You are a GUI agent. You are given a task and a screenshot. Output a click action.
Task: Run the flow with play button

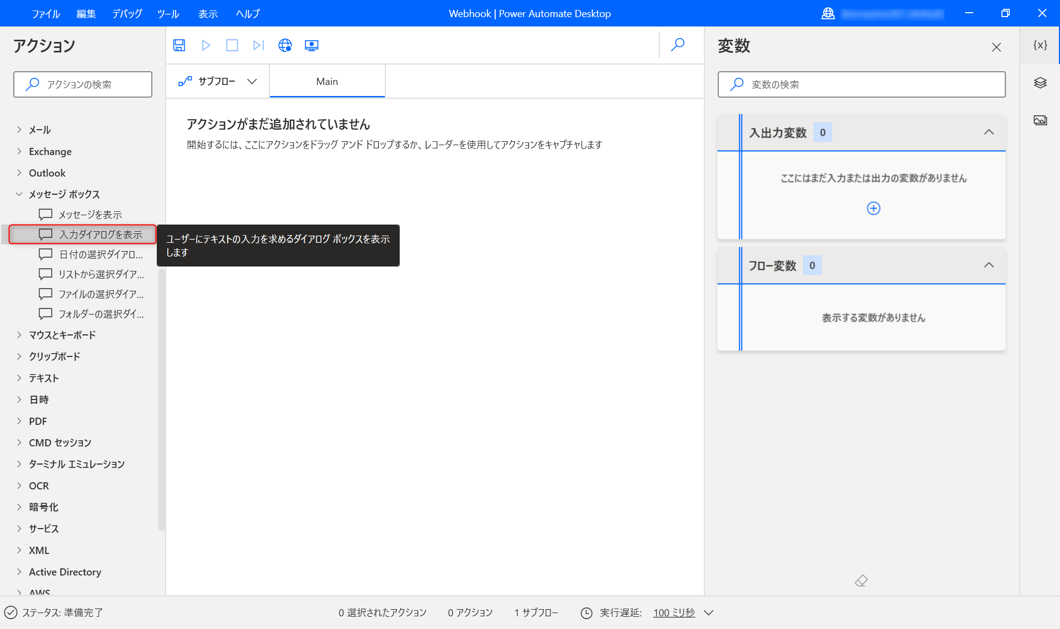(x=206, y=45)
